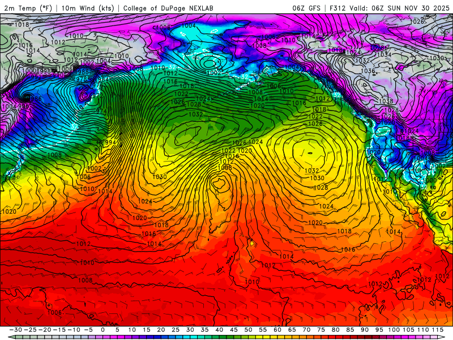The image size is (453, 340).
Task: Click the 998 isobar label
Action: [x=45, y=71]
